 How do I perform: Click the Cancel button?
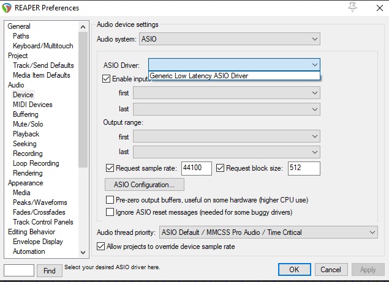(330, 270)
